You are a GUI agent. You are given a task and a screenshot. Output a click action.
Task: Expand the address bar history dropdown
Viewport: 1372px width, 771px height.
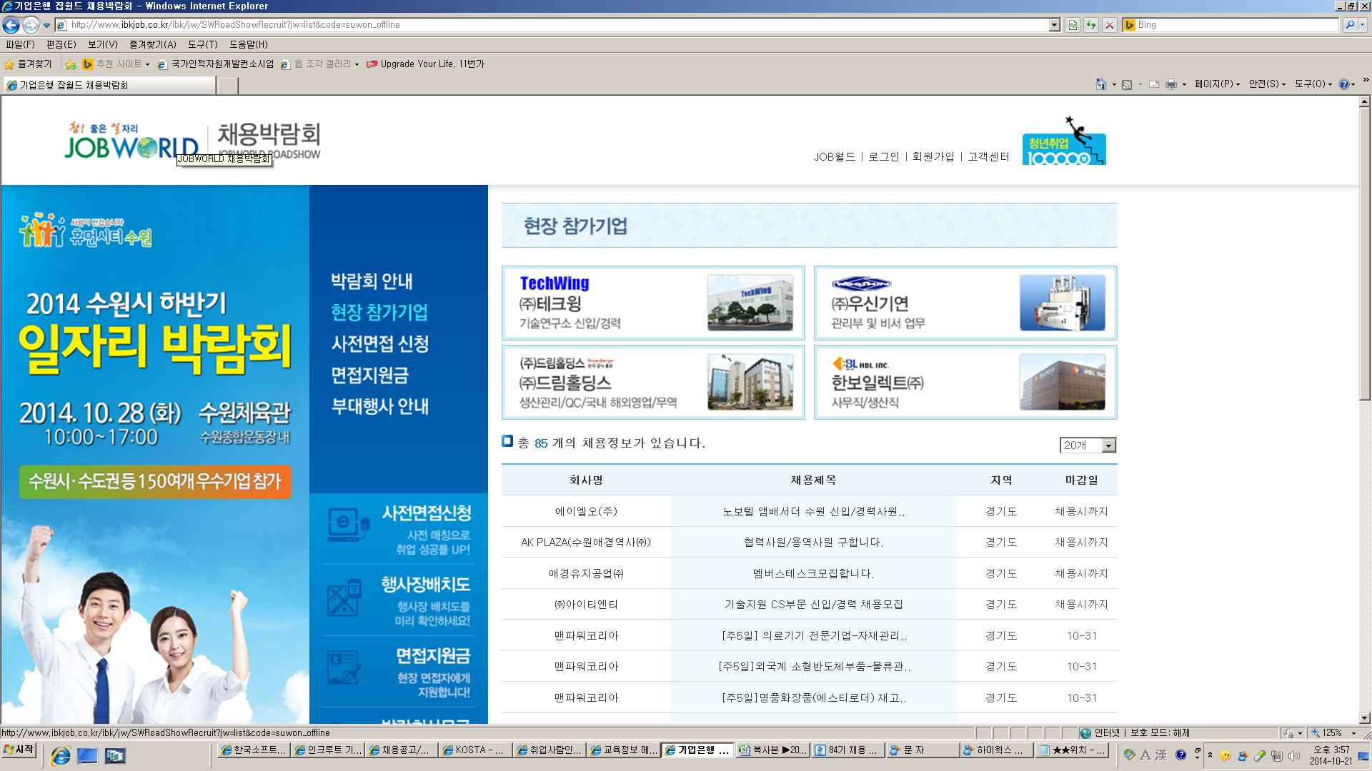1054,25
